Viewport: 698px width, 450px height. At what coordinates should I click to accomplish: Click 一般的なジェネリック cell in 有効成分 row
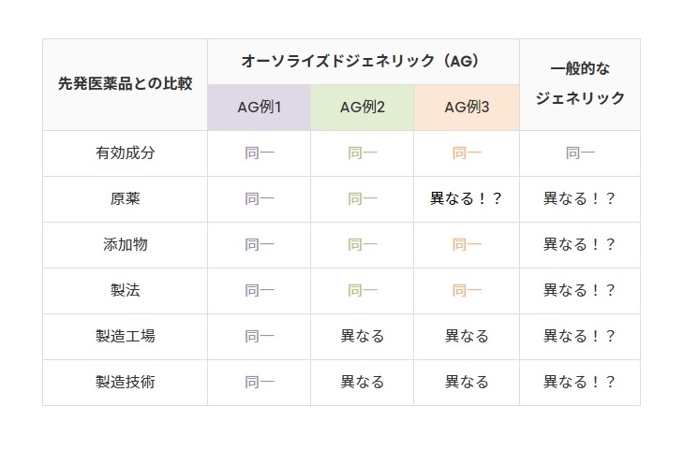(580, 152)
